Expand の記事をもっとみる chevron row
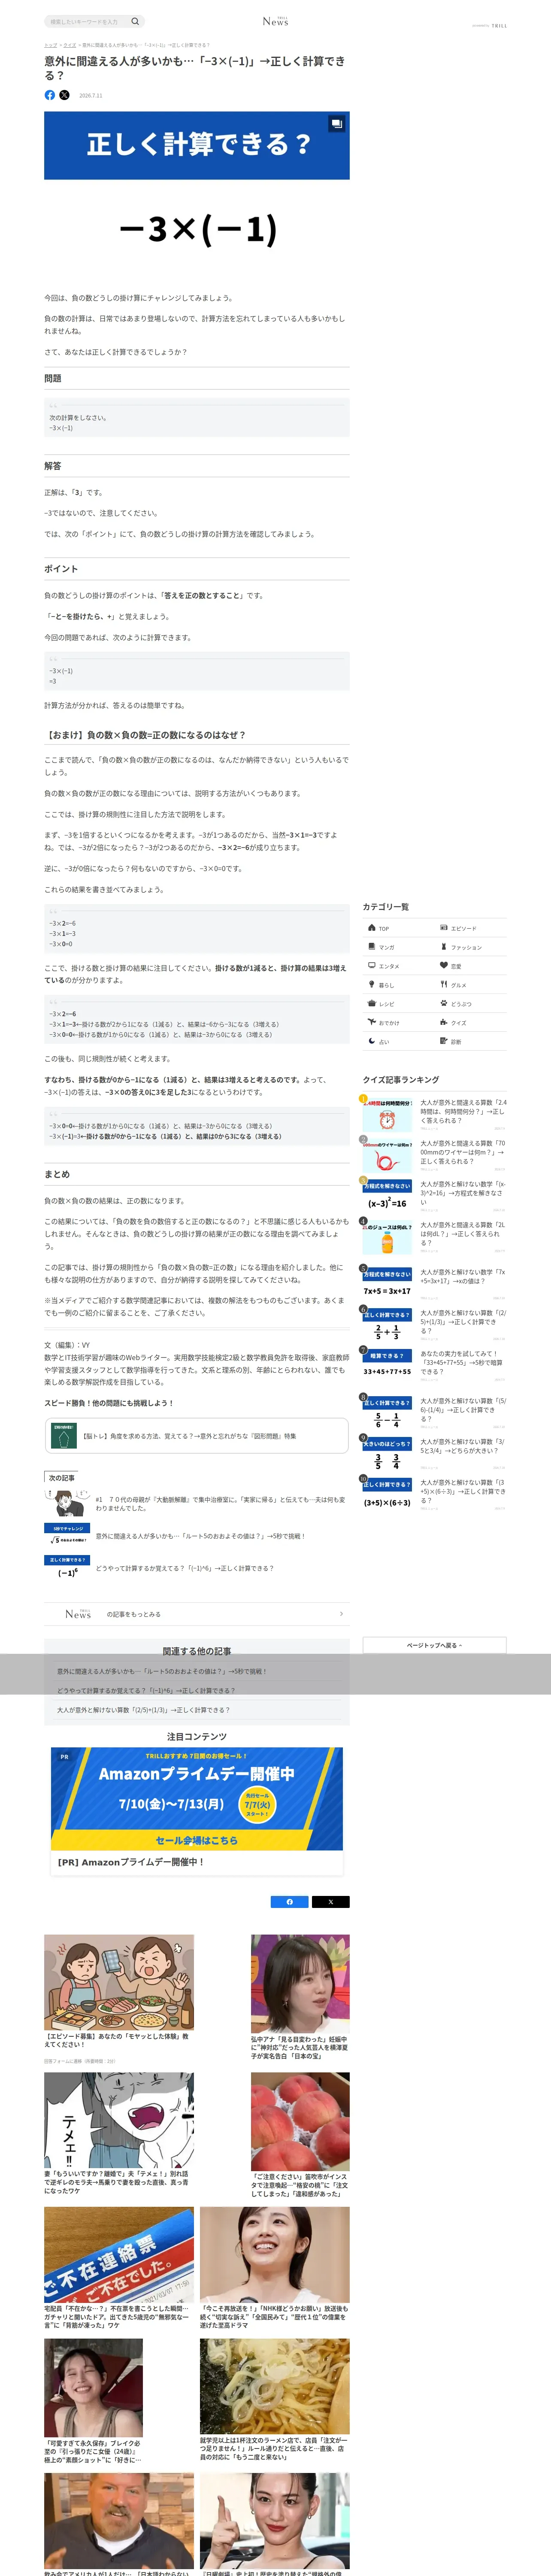 coord(196,1614)
